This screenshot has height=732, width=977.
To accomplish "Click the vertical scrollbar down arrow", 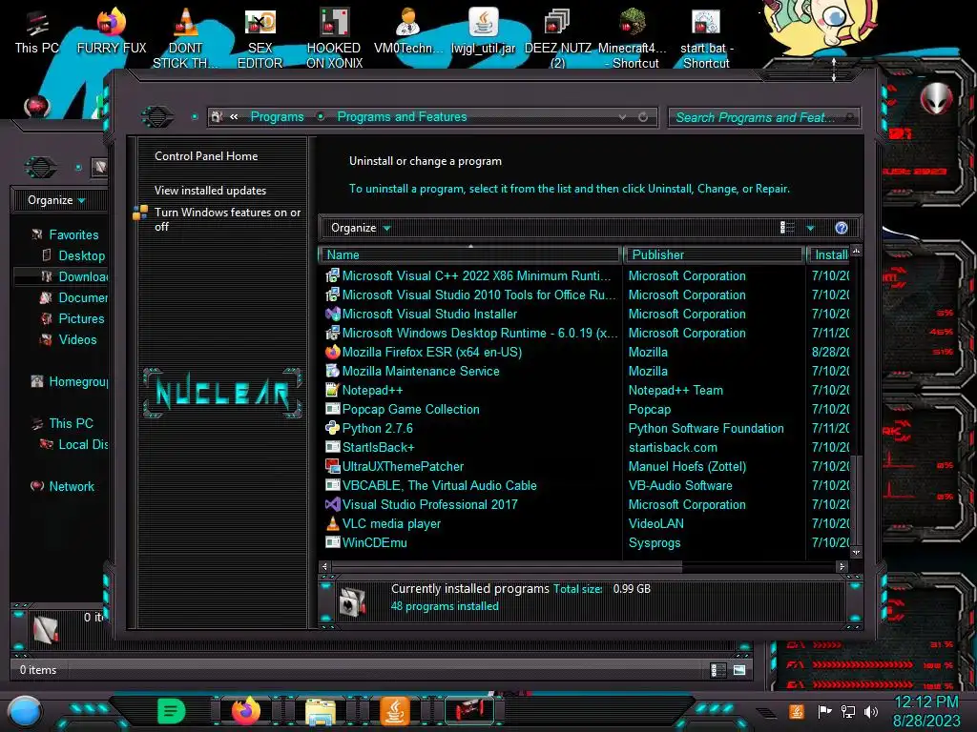I will pos(856,552).
